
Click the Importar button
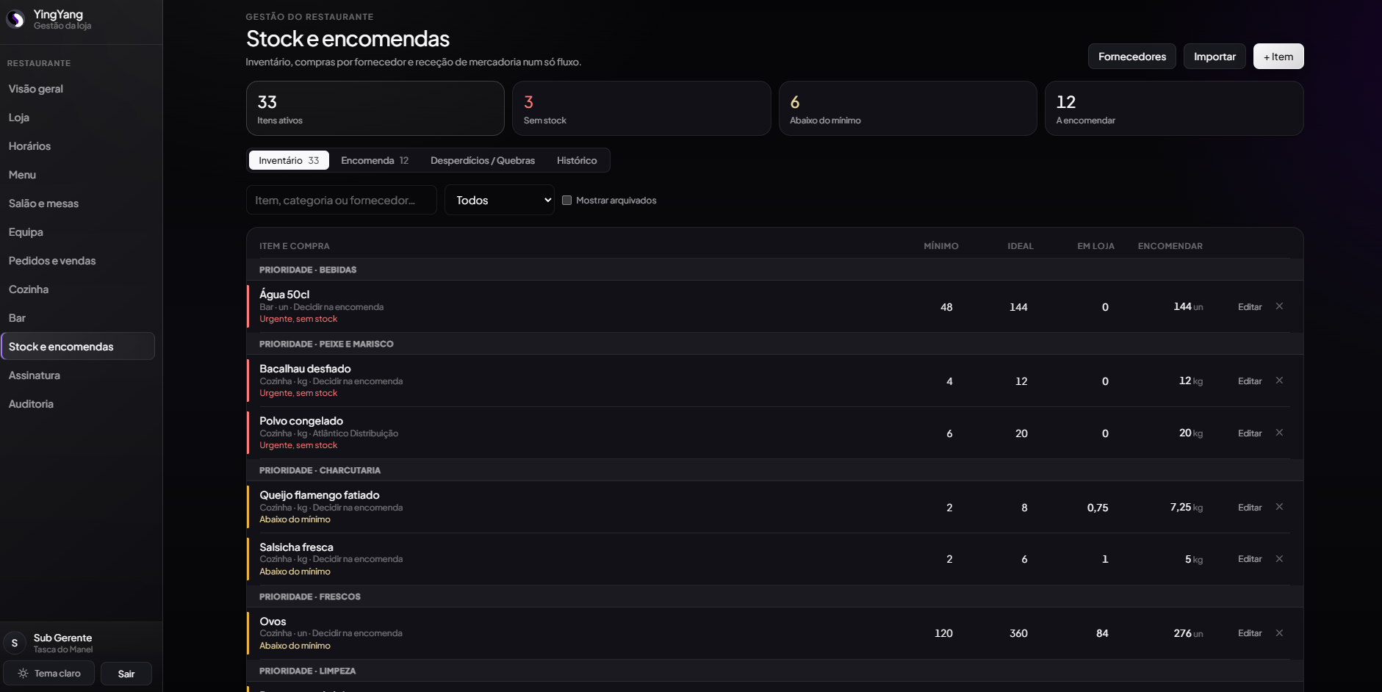pyautogui.click(x=1214, y=57)
